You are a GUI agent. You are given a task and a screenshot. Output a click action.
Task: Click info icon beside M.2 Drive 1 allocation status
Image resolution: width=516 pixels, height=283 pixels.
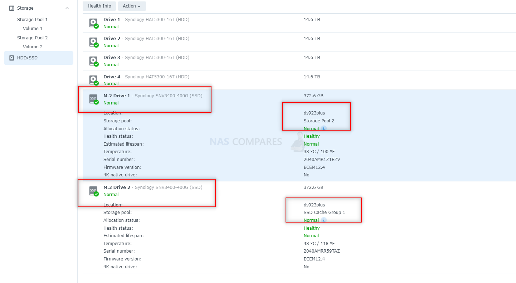click(x=324, y=128)
